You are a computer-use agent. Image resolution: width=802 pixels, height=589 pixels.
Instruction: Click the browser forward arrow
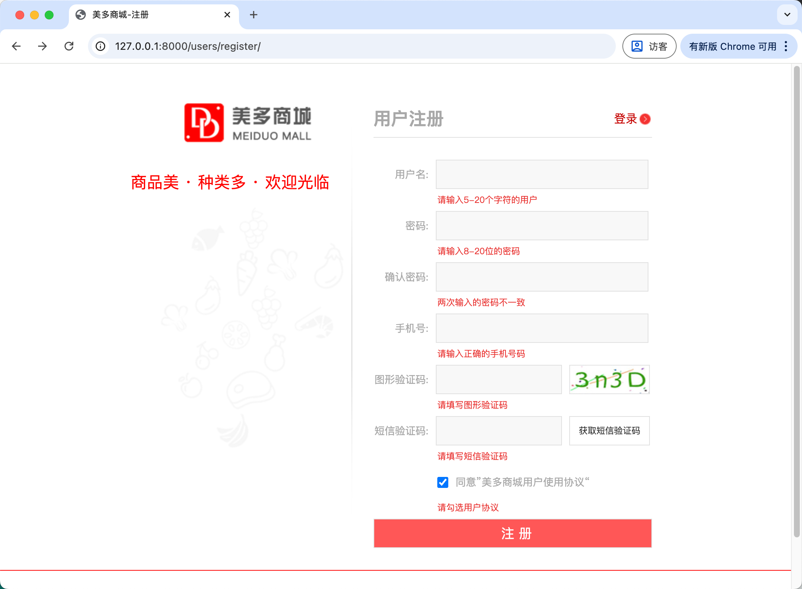pyautogui.click(x=43, y=46)
